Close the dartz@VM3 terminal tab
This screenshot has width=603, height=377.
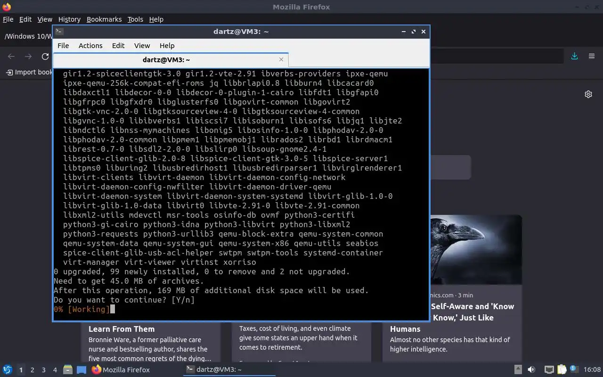point(281,59)
